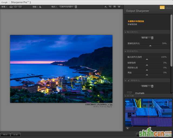Switch to side-by-side preview view icon
The height and width of the screenshot is (138, 173).
point(20,7)
